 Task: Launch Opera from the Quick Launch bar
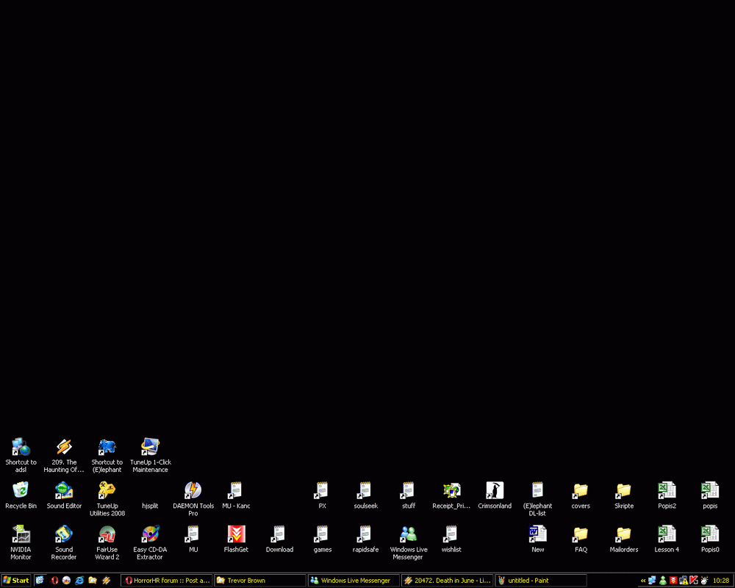click(x=54, y=580)
